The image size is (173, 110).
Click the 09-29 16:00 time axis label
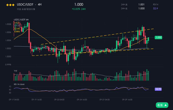coord(127,100)
